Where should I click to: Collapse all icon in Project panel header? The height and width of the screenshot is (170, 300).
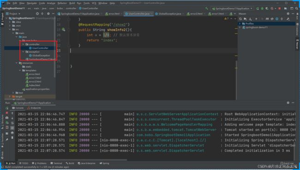[42, 13]
